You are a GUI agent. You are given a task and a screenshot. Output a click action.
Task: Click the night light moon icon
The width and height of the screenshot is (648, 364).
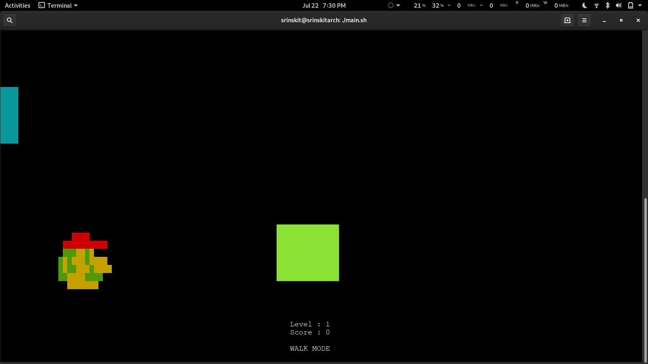coord(584,5)
